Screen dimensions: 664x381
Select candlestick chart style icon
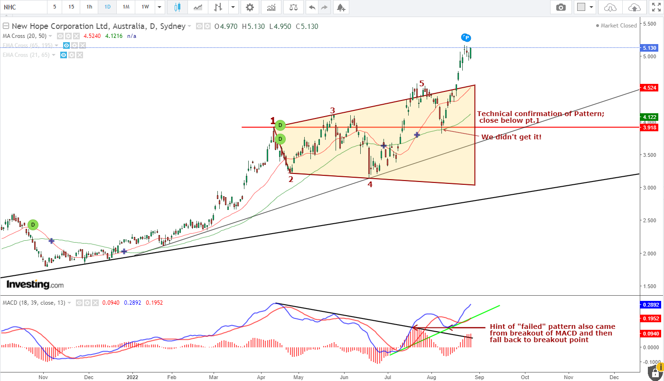[x=178, y=7]
